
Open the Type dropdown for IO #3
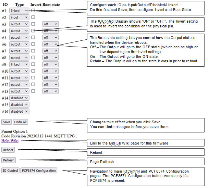(19, 24)
